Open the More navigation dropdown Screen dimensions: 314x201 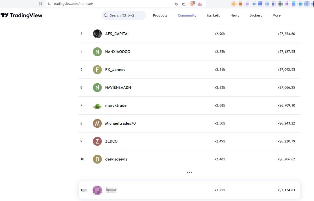pyautogui.click(x=276, y=15)
